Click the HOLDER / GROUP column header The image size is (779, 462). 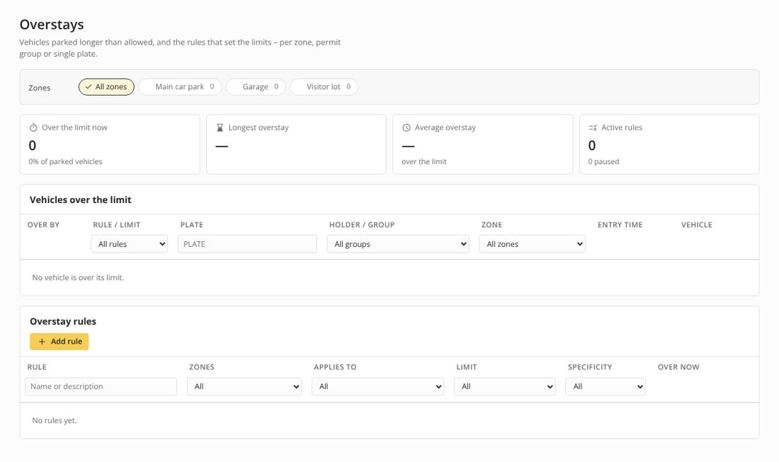click(362, 225)
